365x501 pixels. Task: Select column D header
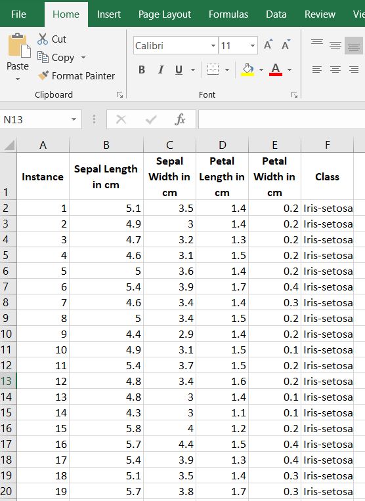point(222,145)
